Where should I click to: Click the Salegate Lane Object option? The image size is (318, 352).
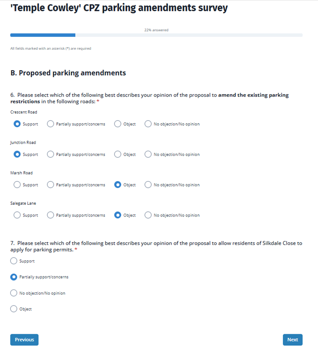118,215
